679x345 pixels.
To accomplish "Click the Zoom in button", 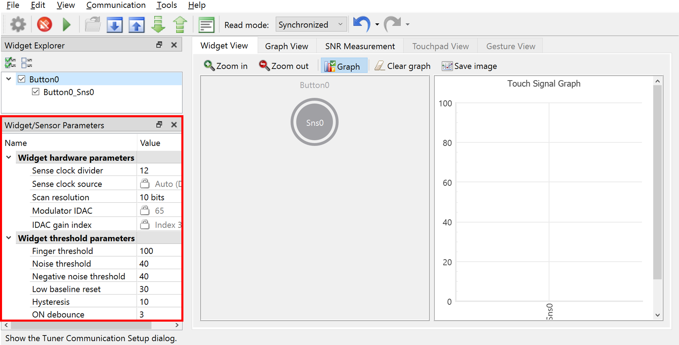I will pyautogui.click(x=225, y=66).
